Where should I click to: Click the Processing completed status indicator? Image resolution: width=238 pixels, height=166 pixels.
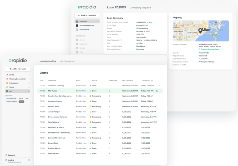click(140, 8)
